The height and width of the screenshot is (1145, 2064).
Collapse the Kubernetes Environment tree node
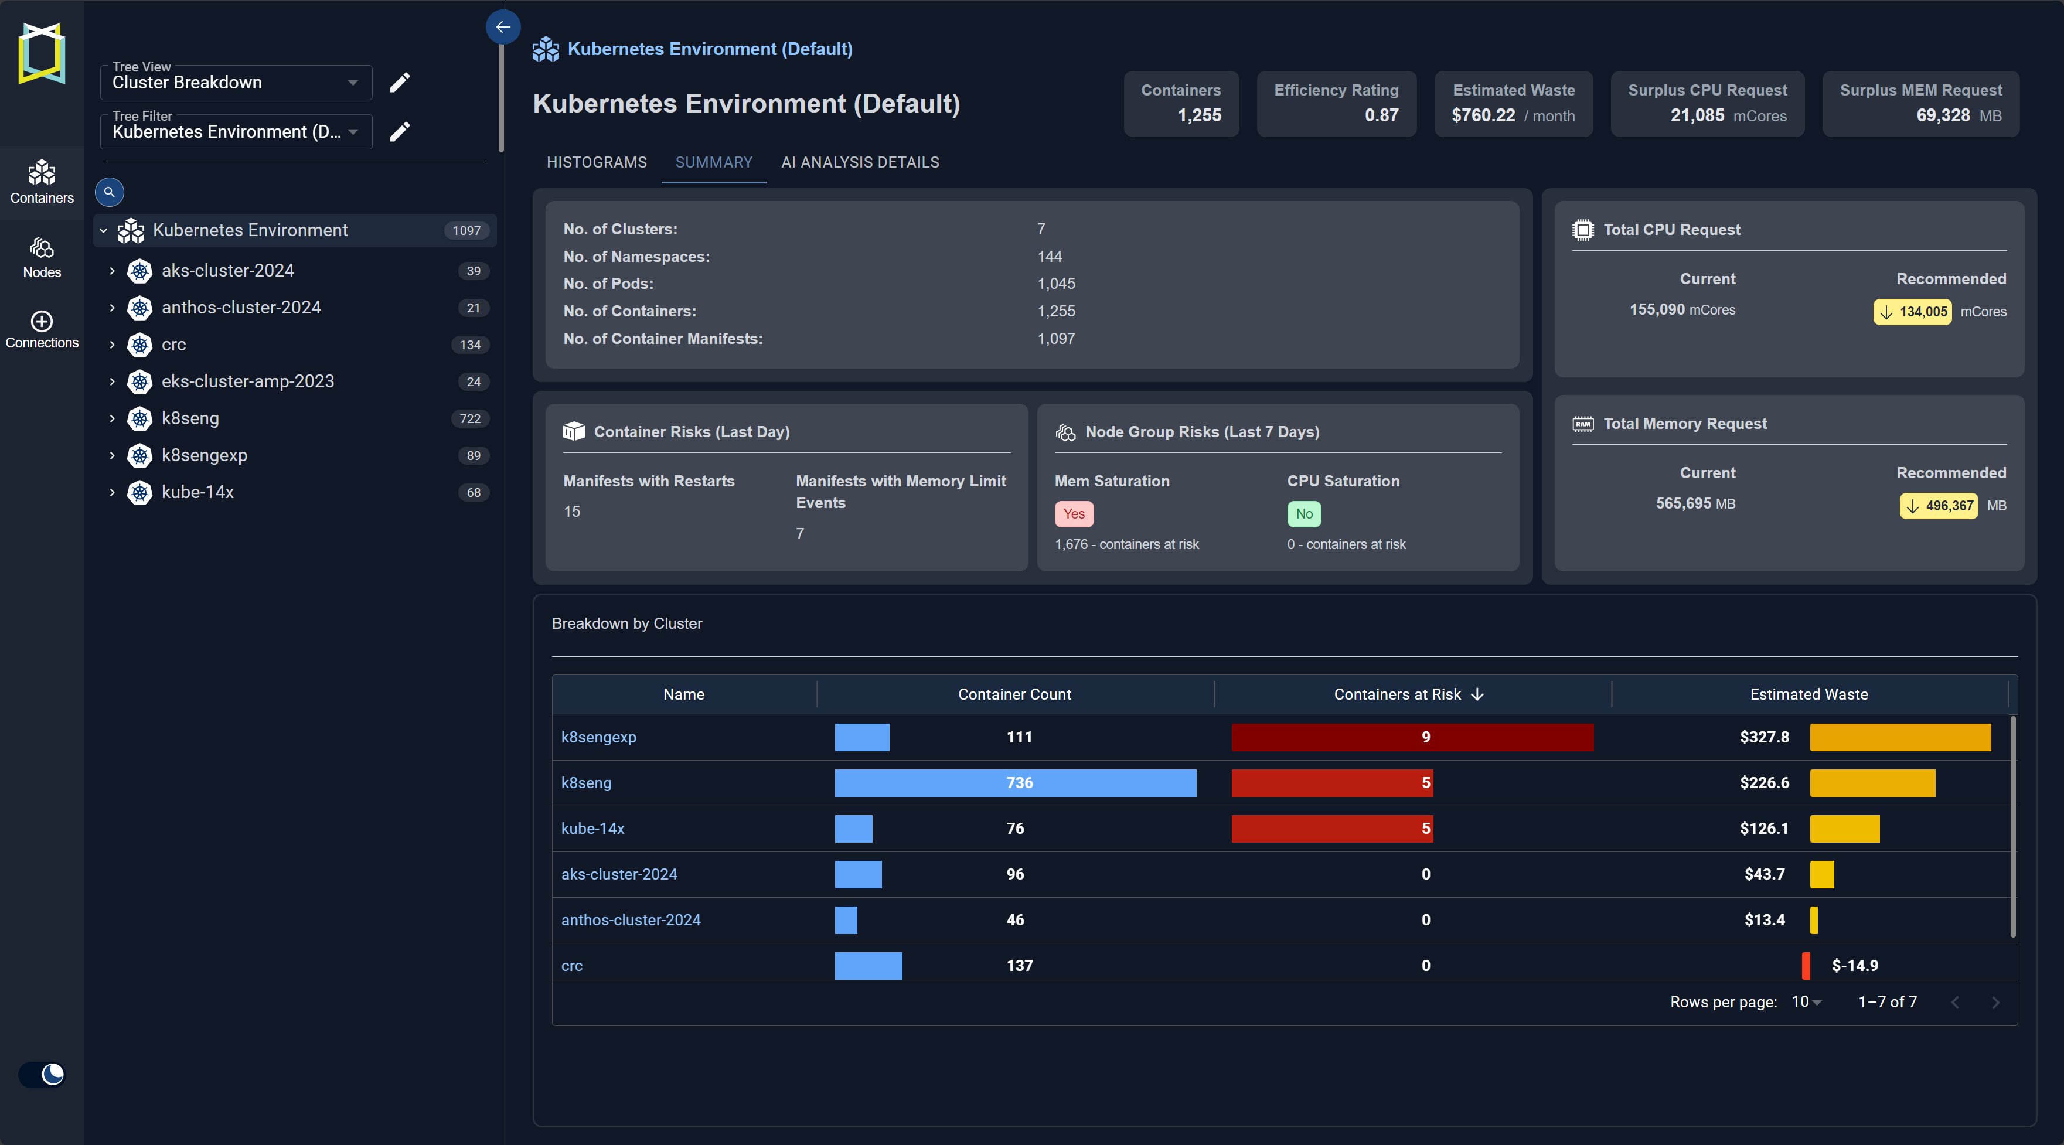click(x=103, y=231)
